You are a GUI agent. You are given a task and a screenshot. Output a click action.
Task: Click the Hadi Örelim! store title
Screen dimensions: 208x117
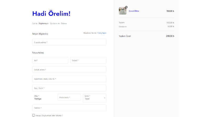(x=51, y=14)
